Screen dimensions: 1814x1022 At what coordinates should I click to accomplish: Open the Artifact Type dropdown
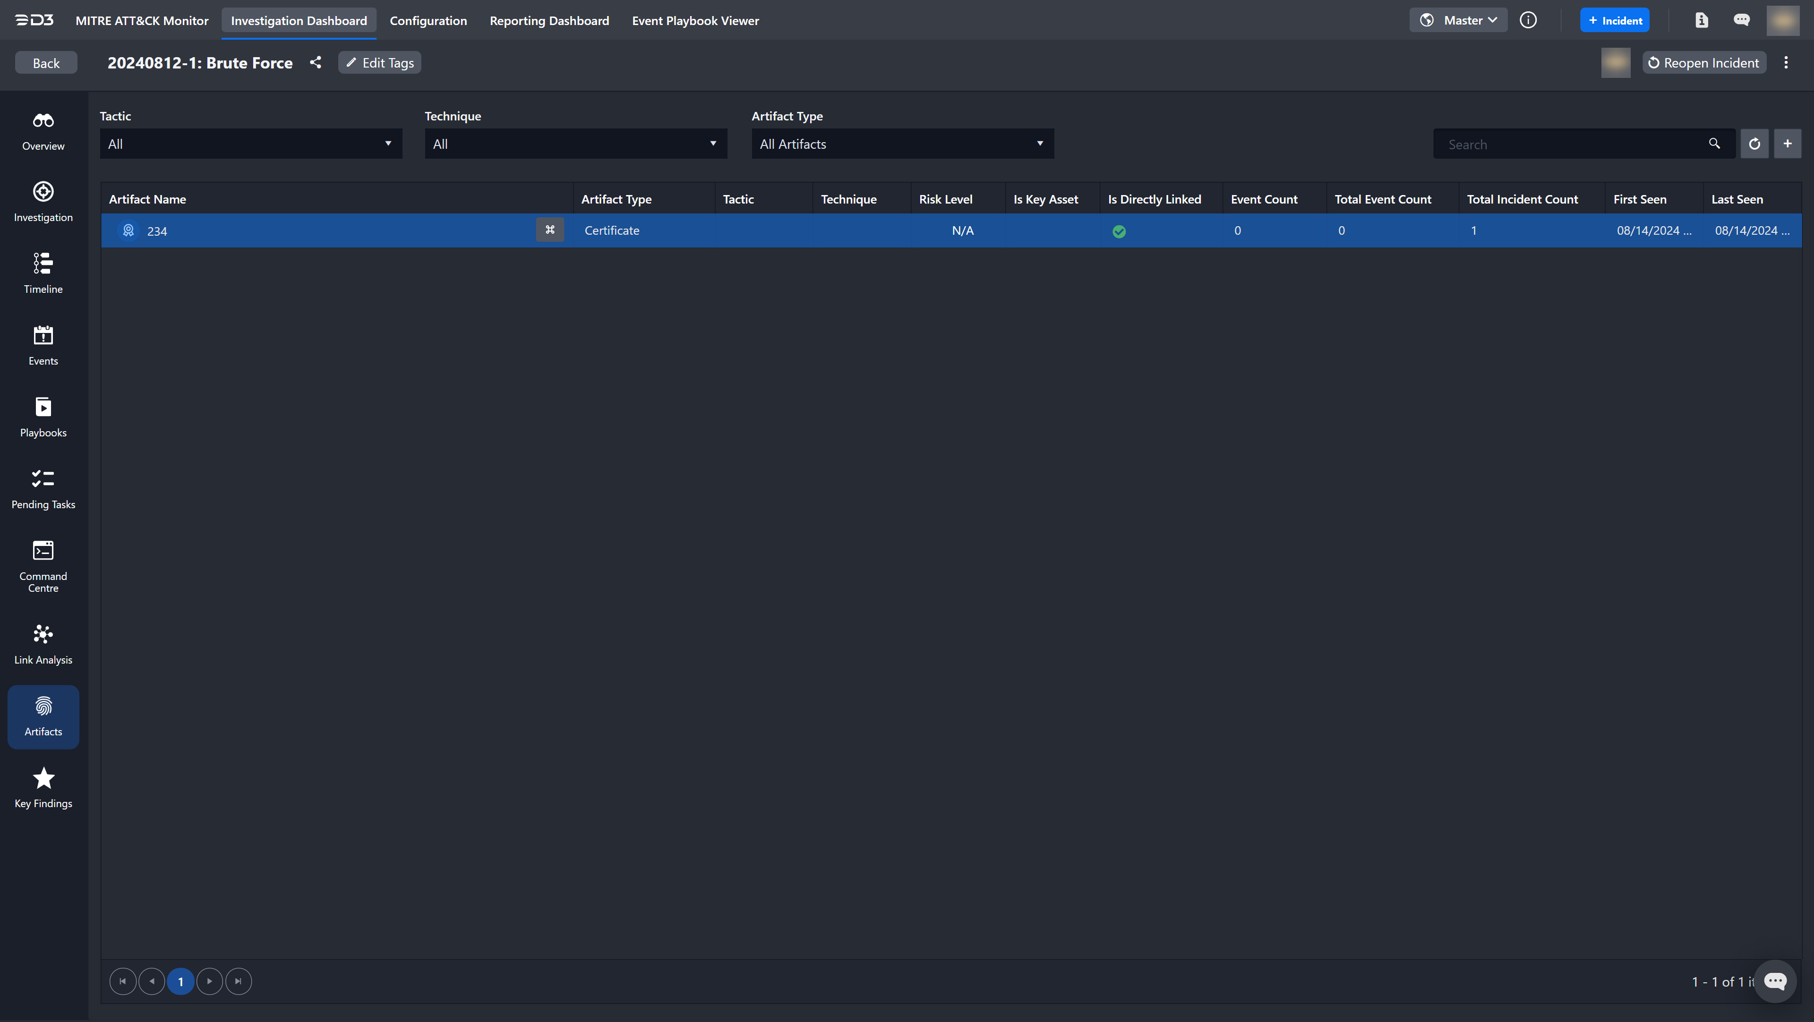pyautogui.click(x=902, y=144)
